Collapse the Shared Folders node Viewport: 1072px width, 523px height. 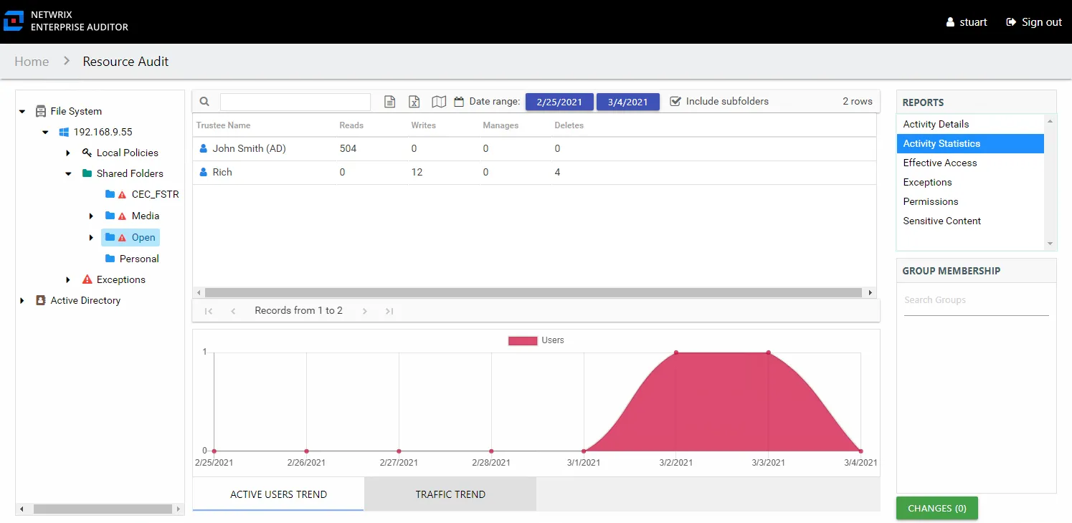[x=68, y=174]
